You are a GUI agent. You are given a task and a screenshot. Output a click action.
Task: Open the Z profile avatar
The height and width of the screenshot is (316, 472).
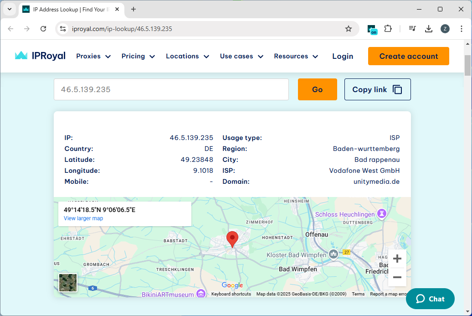click(x=445, y=29)
